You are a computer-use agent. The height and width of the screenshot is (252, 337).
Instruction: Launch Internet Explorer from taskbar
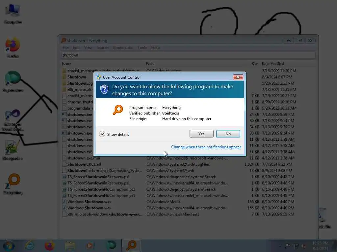[x=29, y=245]
